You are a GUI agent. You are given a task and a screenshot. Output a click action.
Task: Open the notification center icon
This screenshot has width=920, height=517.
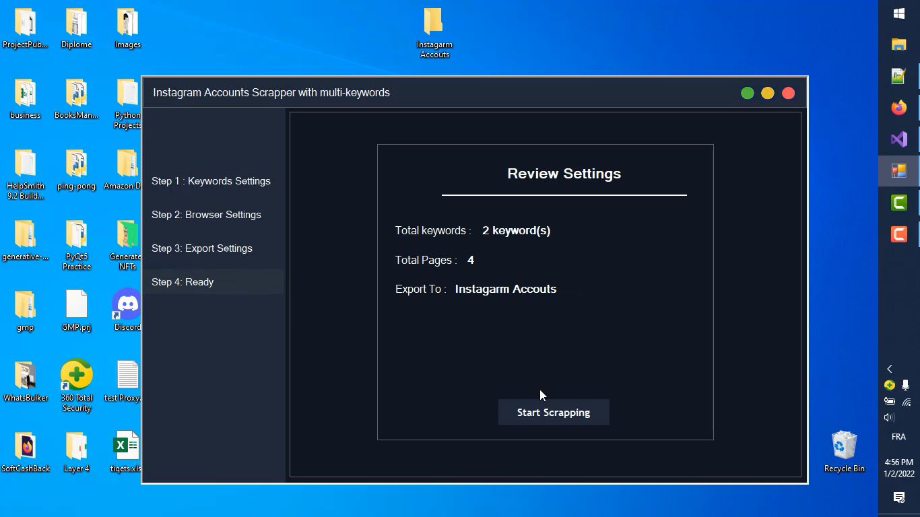click(x=898, y=497)
